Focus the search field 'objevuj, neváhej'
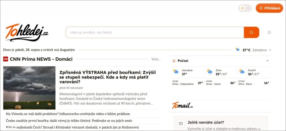This screenshot has width=286, height=131. point(155,32)
